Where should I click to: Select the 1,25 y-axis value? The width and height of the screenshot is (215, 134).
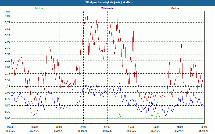(8, 86)
